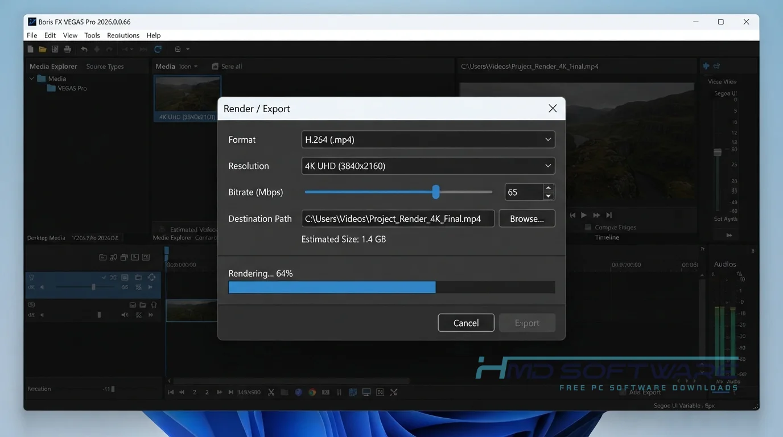Viewport: 783px width, 437px height.
Task: Click the Undo arrow in toolbar
Action: point(84,50)
